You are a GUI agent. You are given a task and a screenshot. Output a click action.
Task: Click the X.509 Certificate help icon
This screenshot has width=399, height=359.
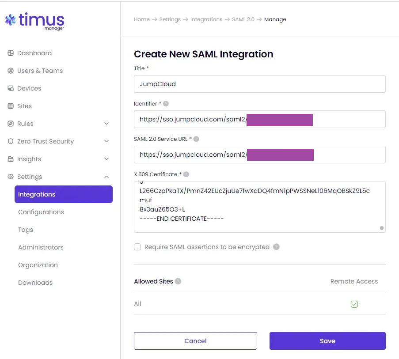point(186,174)
